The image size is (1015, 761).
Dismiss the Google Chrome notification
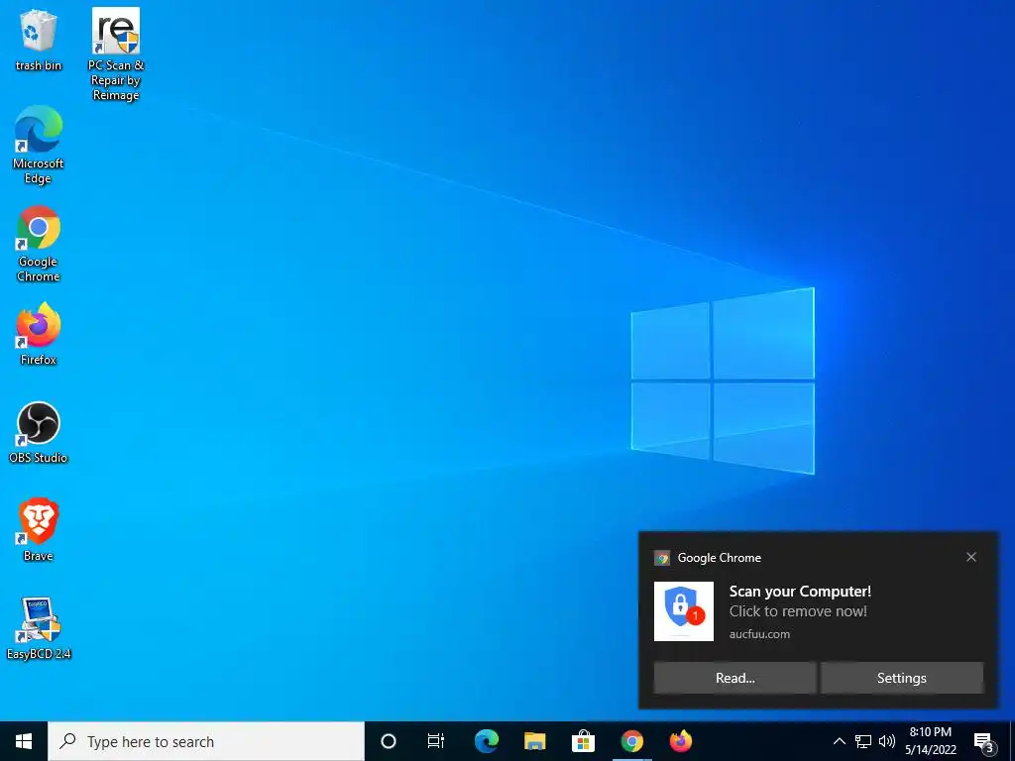[x=971, y=557]
